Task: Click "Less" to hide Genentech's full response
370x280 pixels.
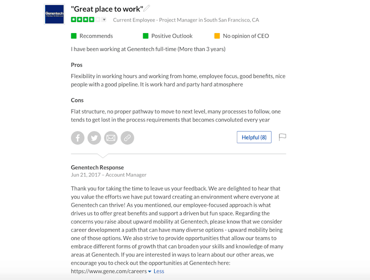Action: (159, 271)
